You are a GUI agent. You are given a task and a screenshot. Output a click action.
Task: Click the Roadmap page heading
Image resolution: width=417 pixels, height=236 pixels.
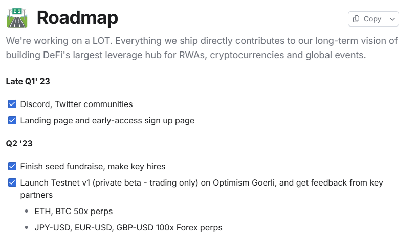[77, 18]
